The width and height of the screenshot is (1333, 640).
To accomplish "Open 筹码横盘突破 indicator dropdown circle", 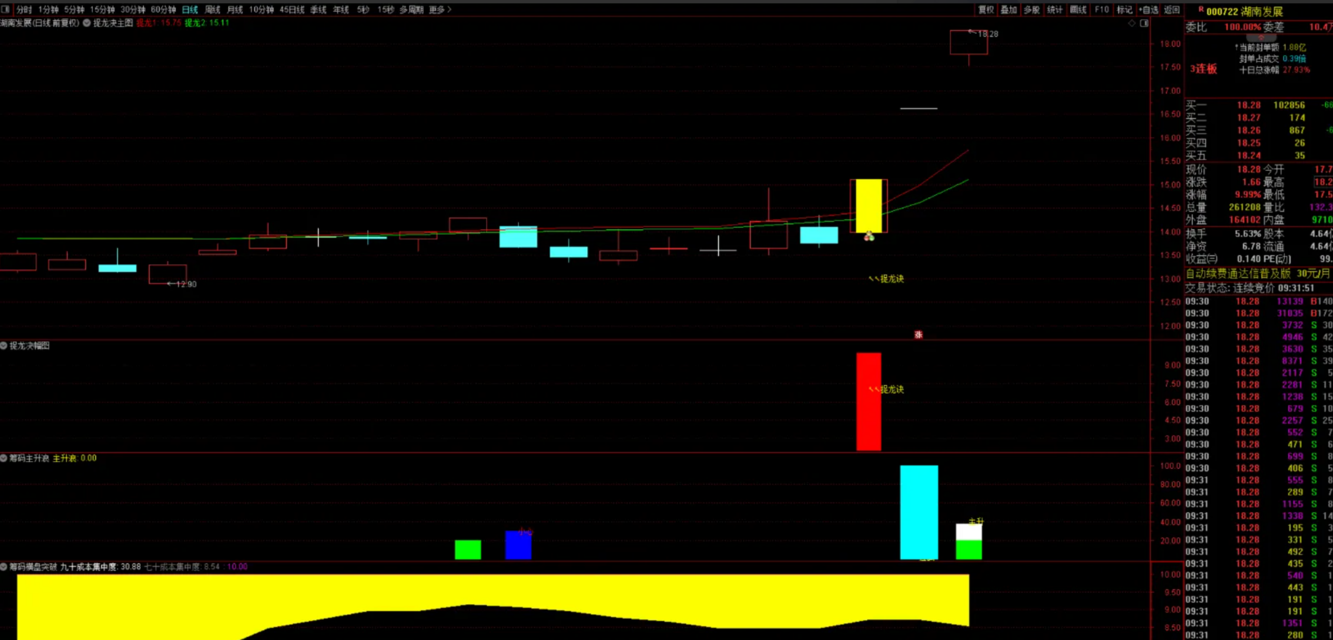I will tap(4, 567).
